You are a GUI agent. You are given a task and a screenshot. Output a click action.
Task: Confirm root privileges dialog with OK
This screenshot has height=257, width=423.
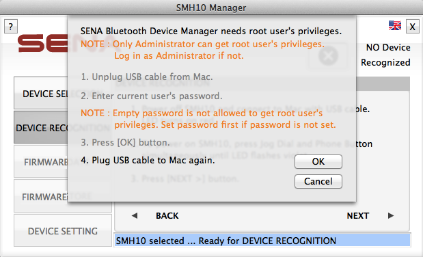[x=318, y=161]
